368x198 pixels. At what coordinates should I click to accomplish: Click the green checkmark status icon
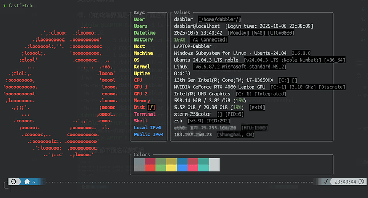326,181
